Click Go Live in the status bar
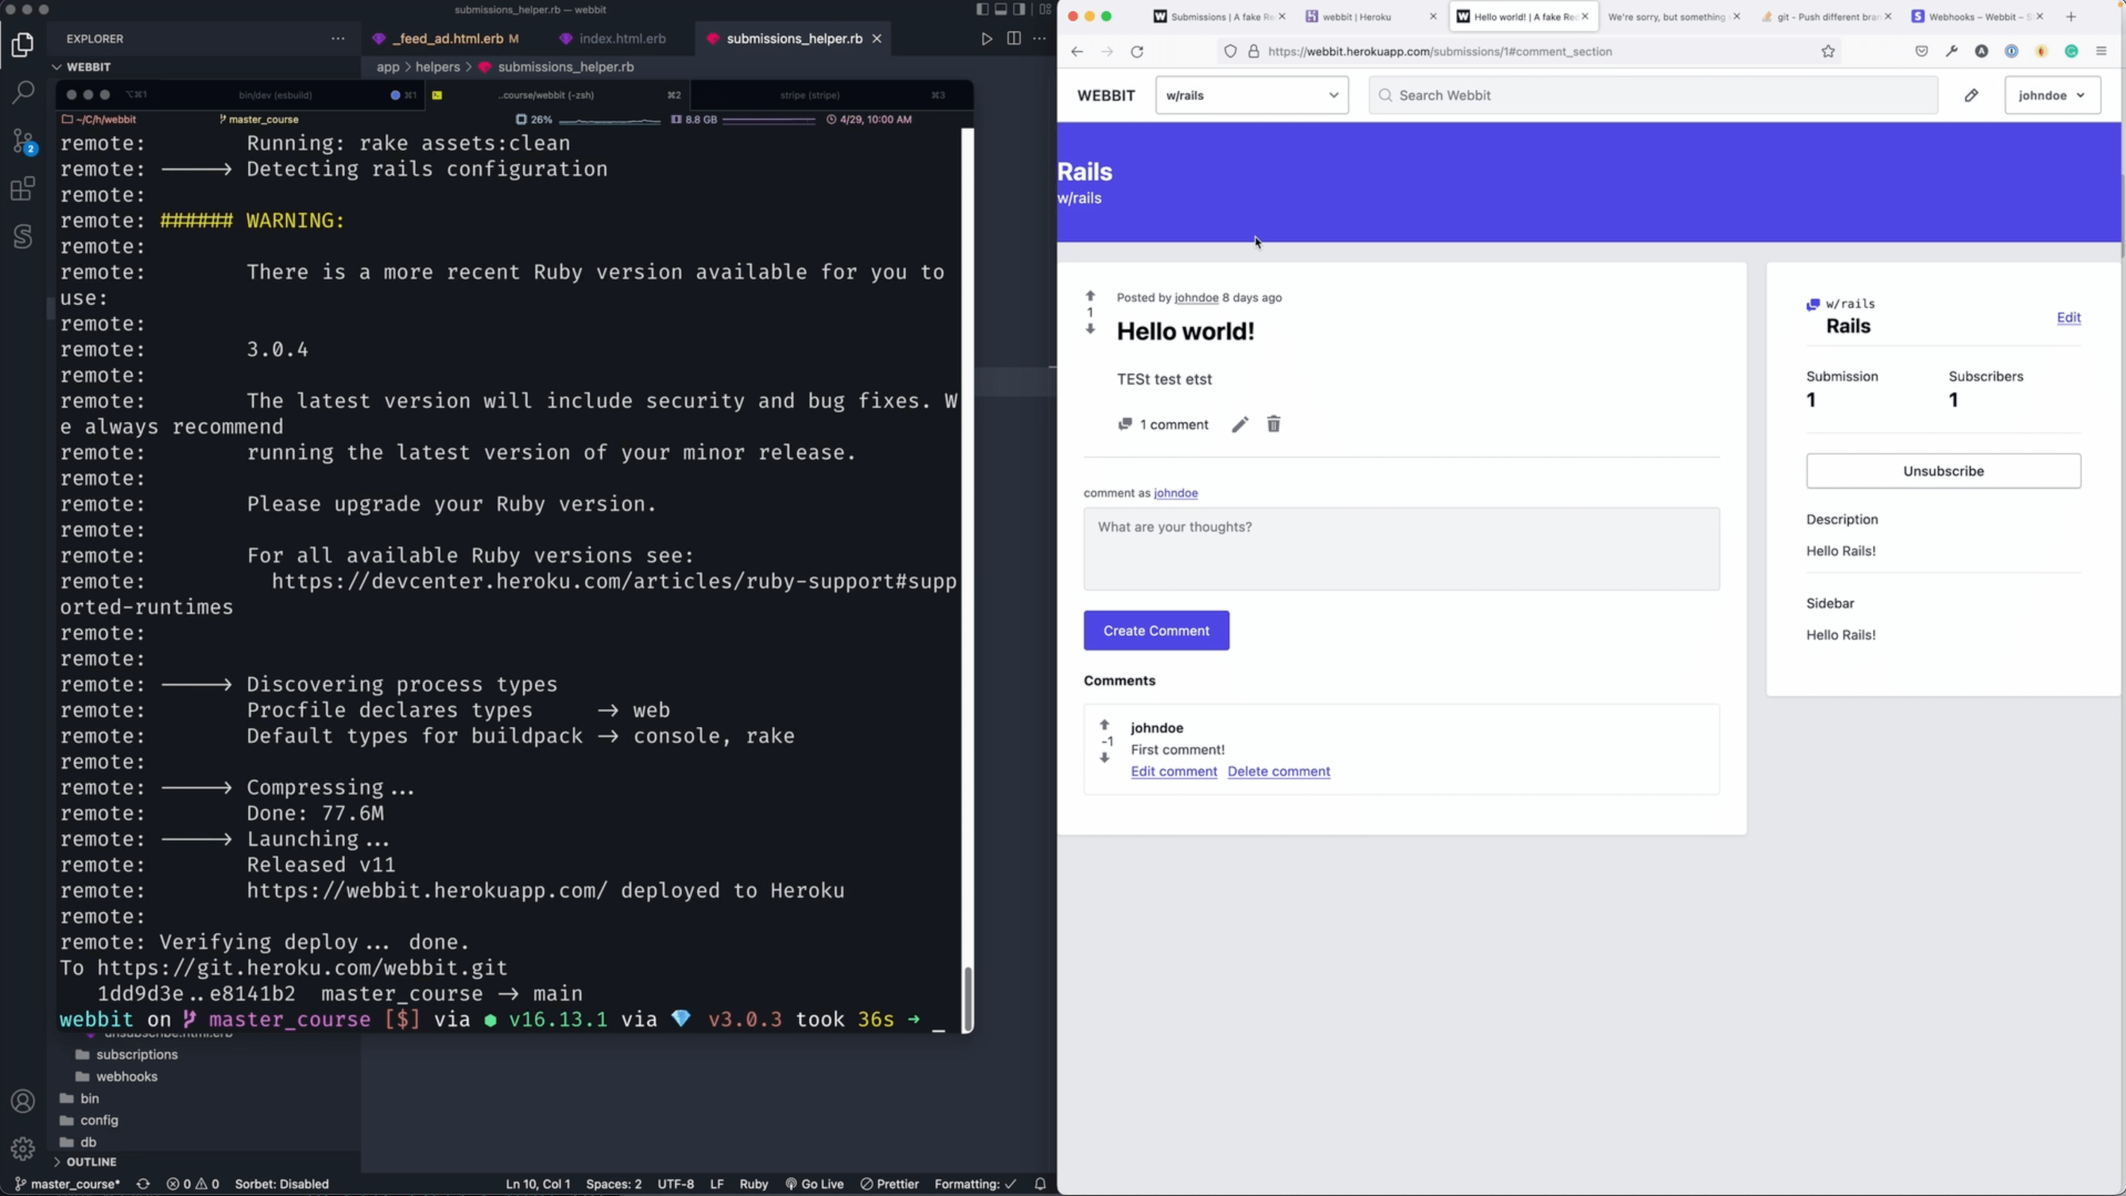Viewport: 2126px width, 1196px height. 814,1184
